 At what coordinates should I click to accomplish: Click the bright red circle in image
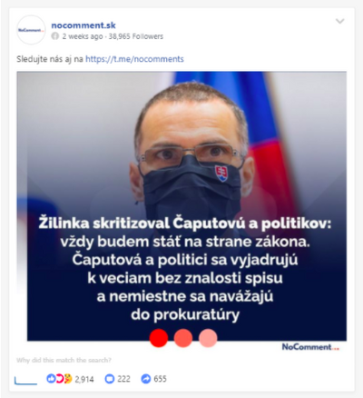(159, 338)
